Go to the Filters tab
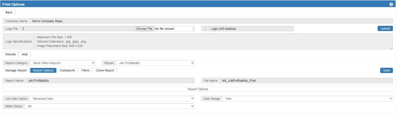396x114 pixels. click(x=85, y=70)
